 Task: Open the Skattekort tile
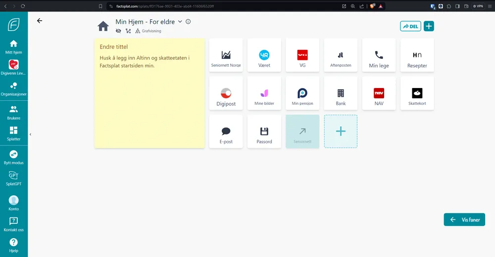click(x=417, y=93)
